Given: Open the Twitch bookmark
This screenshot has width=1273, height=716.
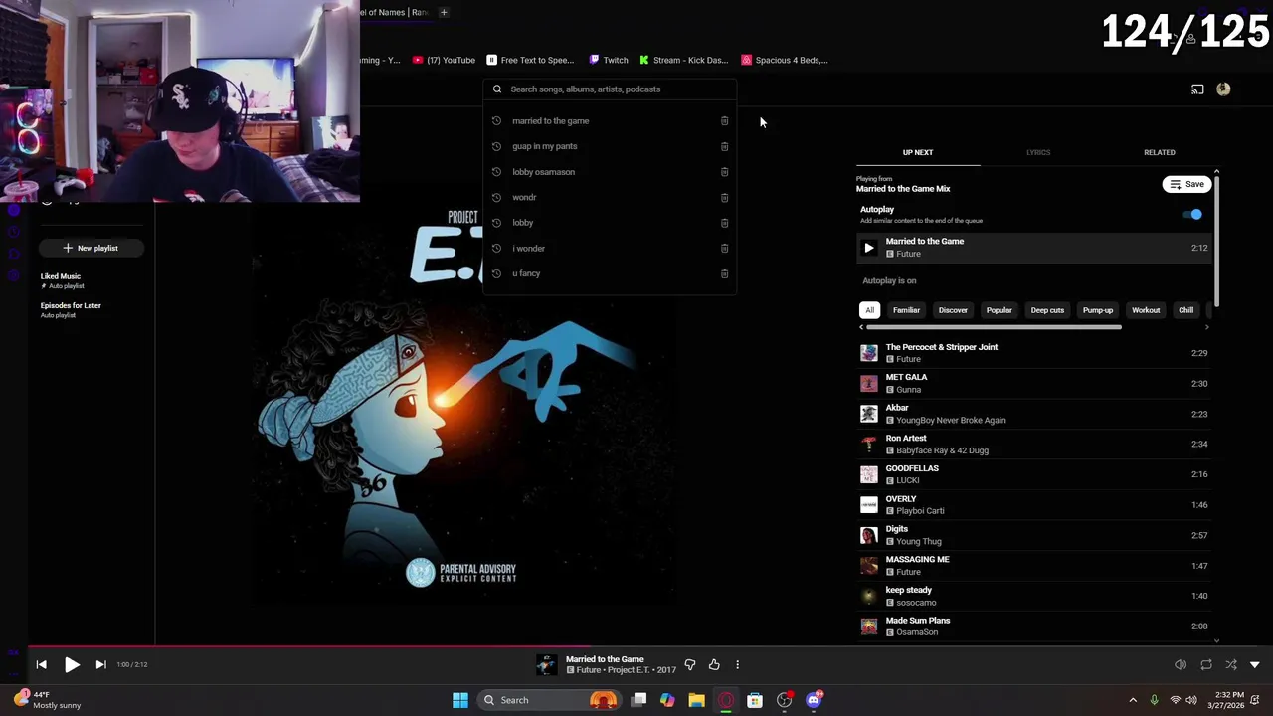Looking at the screenshot, I should (x=609, y=60).
